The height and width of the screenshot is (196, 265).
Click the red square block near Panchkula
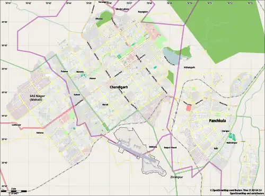189,108
